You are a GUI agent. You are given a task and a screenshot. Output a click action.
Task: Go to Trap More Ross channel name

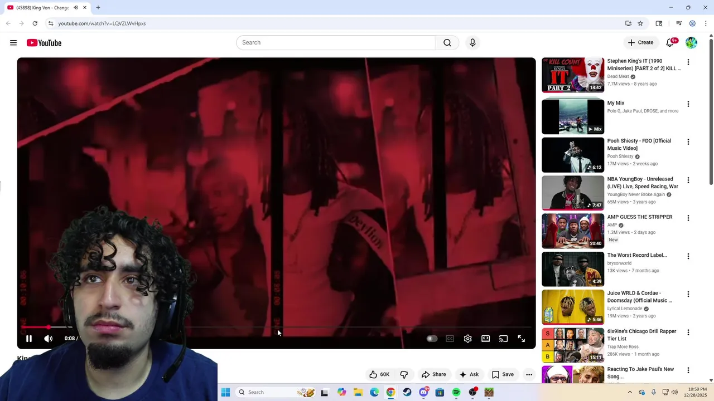pyautogui.click(x=623, y=347)
